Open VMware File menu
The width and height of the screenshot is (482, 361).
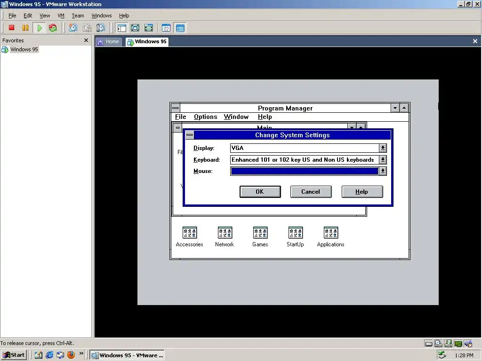click(12, 16)
